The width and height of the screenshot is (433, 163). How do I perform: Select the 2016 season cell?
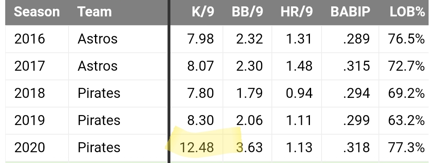tap(30, 39)
